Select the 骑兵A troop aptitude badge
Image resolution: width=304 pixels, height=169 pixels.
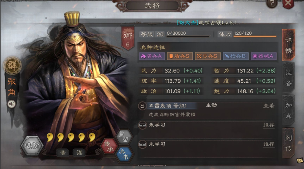click(152, 56)
